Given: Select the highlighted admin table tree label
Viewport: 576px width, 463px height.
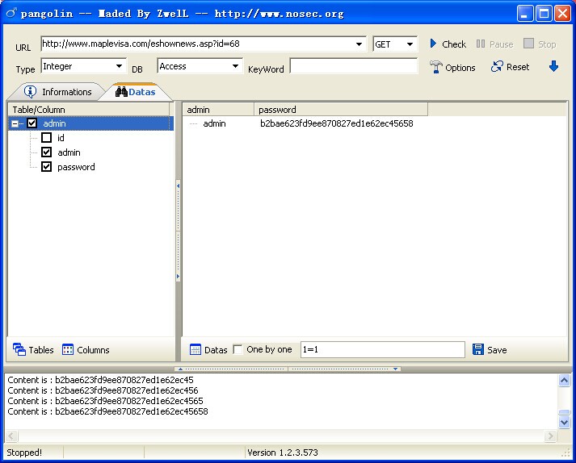Looking at the screenshot, I should click(54, 123).
